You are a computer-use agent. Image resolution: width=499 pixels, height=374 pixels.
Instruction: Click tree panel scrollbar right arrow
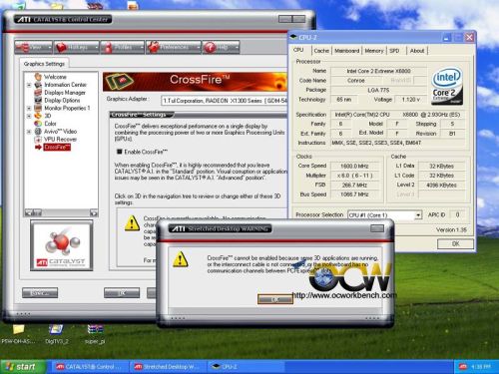(94, 212)
